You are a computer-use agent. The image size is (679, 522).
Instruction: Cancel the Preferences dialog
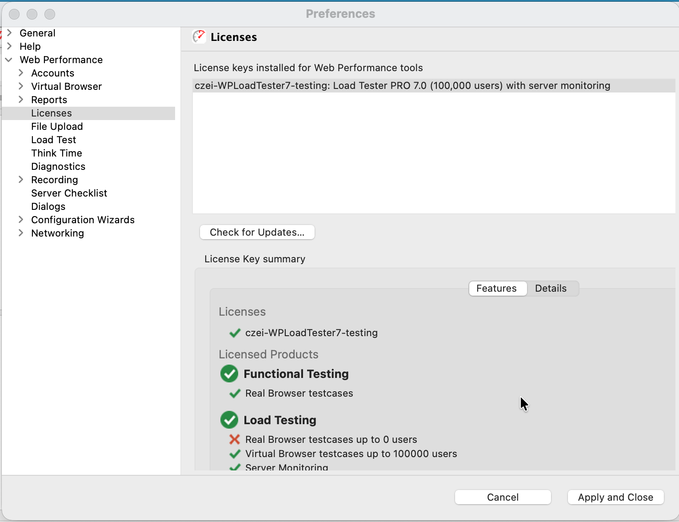point(503,497)
